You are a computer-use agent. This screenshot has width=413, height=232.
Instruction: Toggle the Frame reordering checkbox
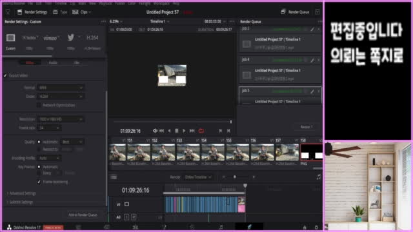39,182
